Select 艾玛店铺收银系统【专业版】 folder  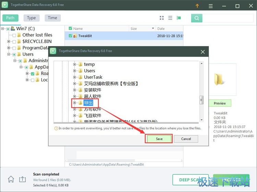click(111, 84)
